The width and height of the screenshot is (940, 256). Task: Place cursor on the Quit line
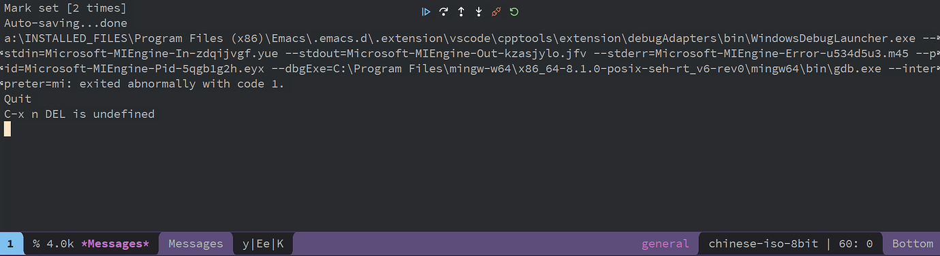[18, 99]
